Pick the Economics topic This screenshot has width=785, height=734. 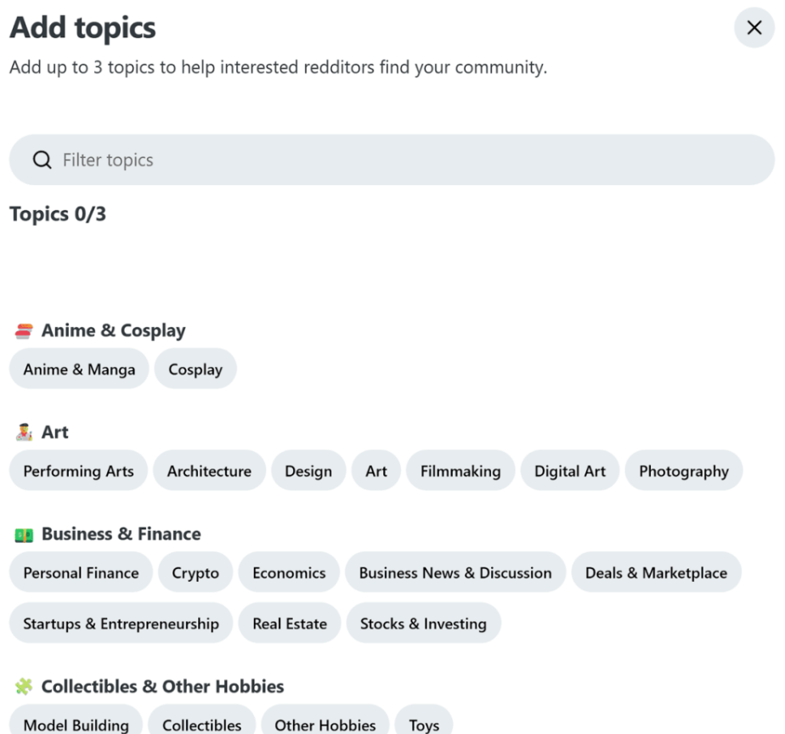[289, 573]
